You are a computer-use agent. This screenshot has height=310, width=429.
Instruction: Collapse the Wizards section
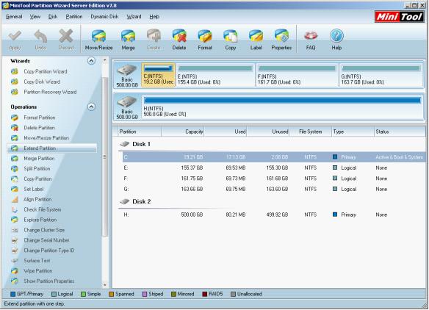coord(91,61)
